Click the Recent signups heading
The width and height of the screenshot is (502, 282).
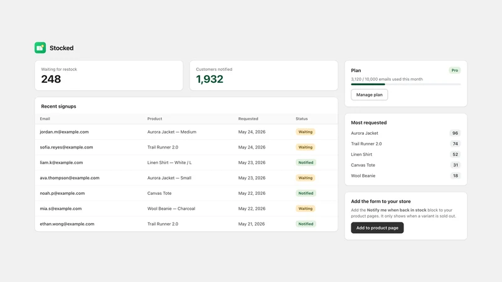click(x=58, y=106)
